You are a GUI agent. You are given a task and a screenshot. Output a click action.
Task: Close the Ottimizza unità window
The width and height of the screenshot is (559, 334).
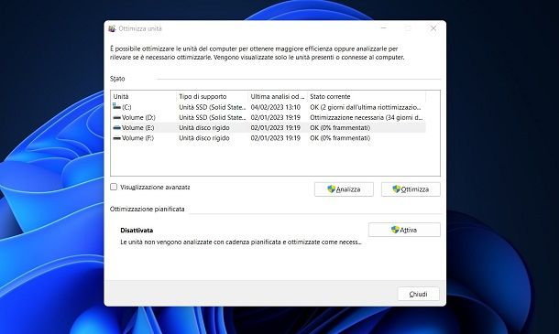(433, 28)
